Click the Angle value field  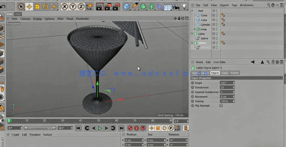[227, 83]
